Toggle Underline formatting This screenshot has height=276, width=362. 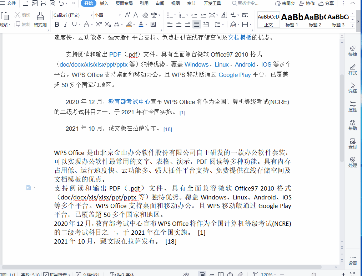pyautogui.click(x=74, y=24)
